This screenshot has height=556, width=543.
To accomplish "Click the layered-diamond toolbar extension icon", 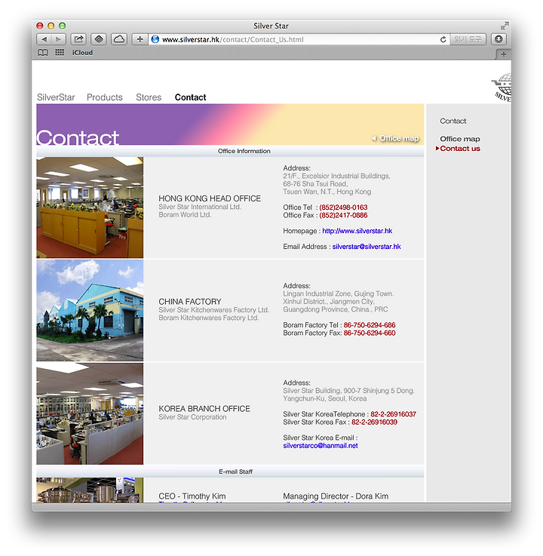I will [99, 39].
